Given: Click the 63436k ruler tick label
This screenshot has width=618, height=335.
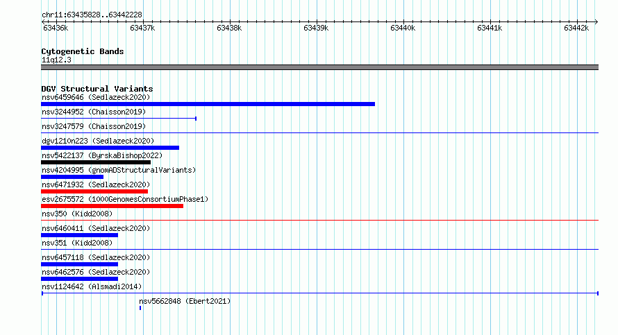Looking at the screenshot, I should tap(56, 28).
